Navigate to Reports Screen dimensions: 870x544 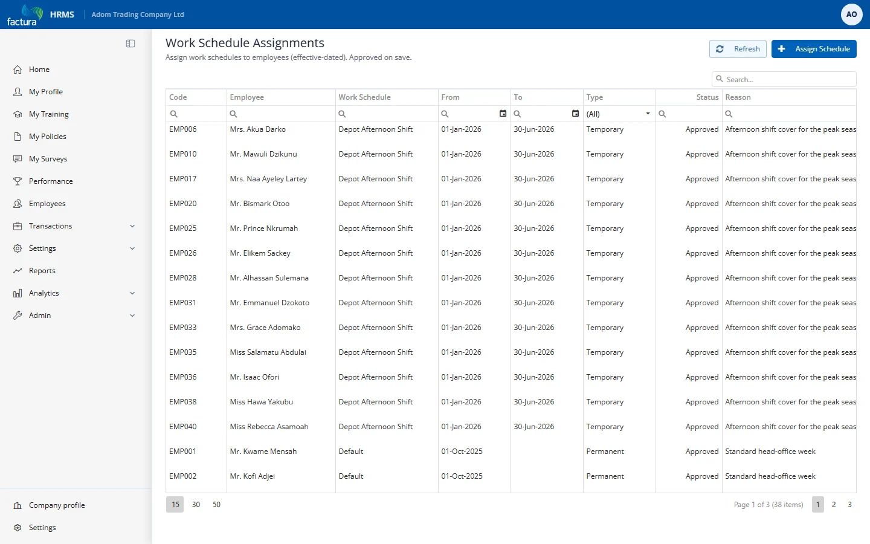point(76,271)
